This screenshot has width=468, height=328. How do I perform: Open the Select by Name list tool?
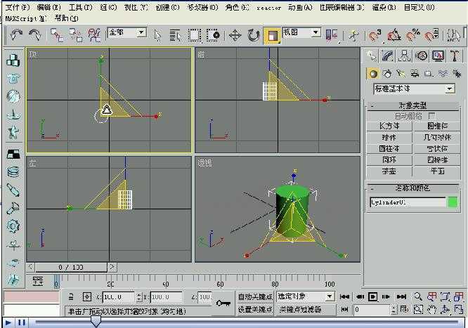[175, 36]
